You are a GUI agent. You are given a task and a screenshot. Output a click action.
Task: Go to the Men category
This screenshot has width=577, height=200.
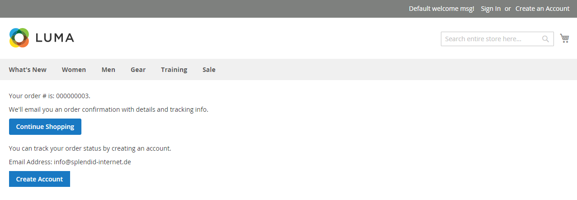[109, 70]
